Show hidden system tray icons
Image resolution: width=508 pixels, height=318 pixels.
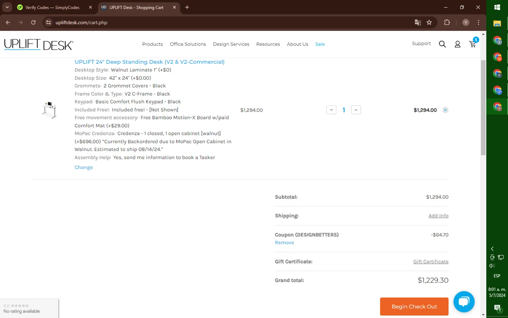[492, 249]
